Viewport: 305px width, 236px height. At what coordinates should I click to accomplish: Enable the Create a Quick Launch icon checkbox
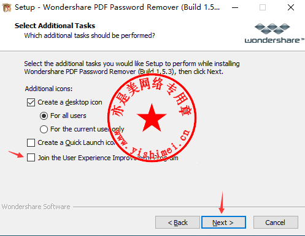31,142
